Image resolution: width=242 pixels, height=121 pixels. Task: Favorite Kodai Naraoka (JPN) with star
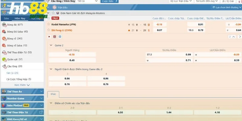49,24
